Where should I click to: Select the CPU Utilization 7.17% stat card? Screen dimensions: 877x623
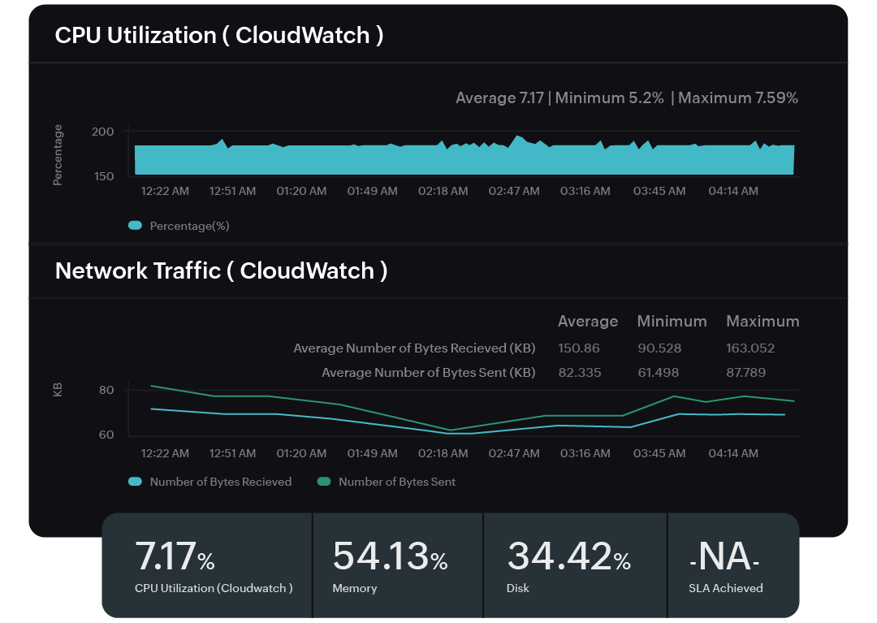(206, 565)
